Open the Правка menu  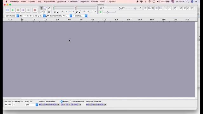(x=32, y=2)
